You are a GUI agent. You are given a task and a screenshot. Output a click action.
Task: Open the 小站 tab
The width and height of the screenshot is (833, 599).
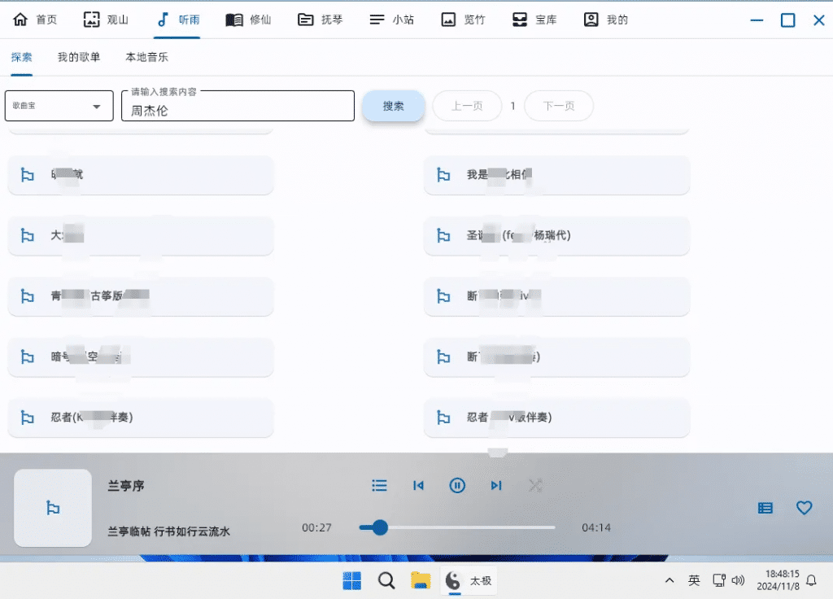tap(391, 20)
